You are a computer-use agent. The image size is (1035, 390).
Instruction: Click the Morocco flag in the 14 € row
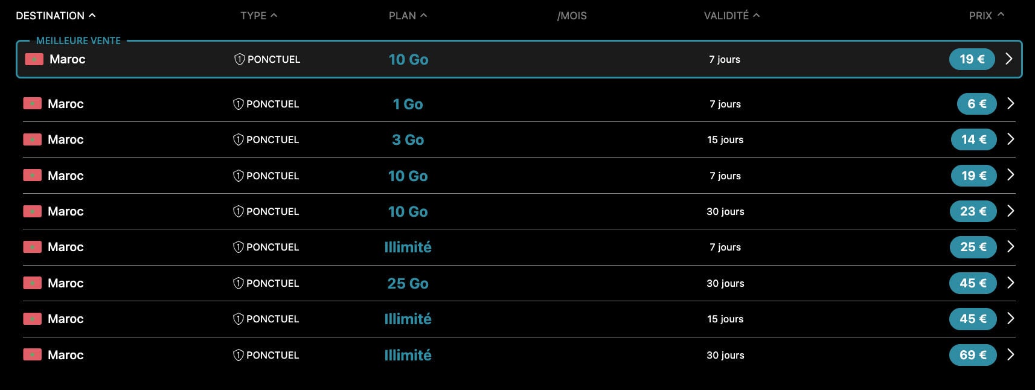[32, 139]
